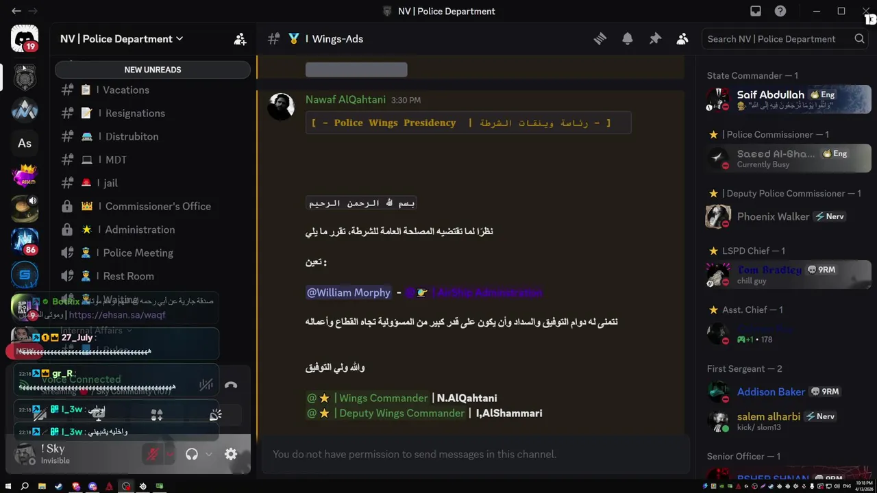Click the Search NV | Police Department field

point(780,39)
